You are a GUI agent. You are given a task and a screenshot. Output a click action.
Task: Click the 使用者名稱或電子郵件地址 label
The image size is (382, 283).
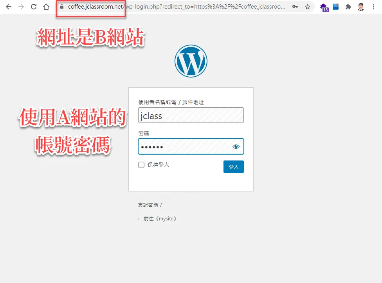[171, 102]
